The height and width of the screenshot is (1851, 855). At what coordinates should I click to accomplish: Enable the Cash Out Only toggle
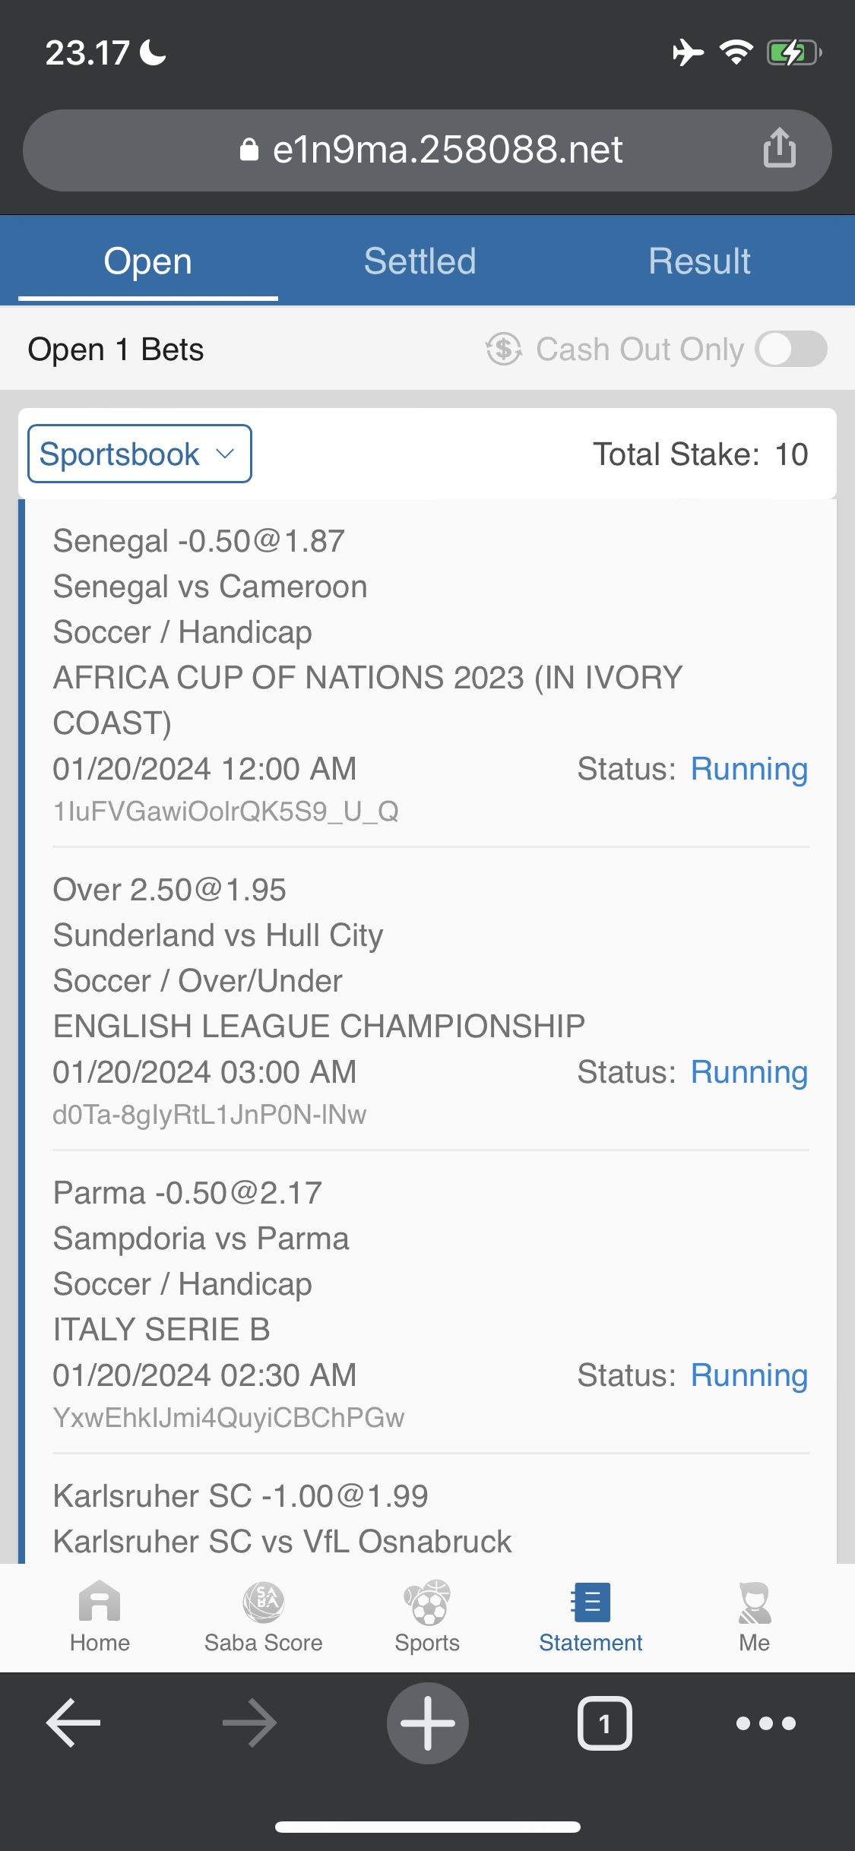[791, 350]
